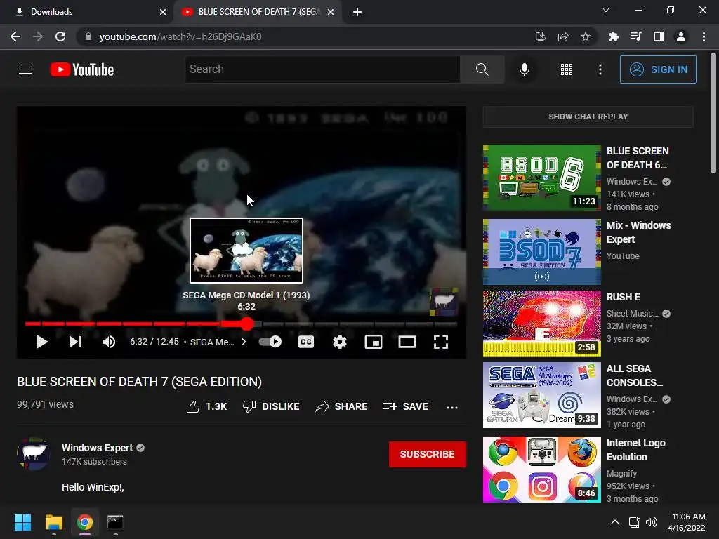Expand the SEGA Me... chapter chevron
719x539 pixels.
[244, 342]
